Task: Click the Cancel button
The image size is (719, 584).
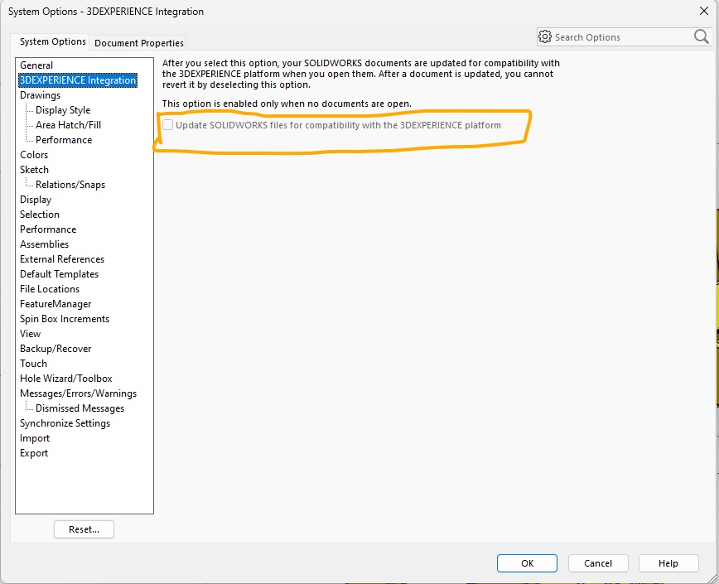Action: (598, 563)
